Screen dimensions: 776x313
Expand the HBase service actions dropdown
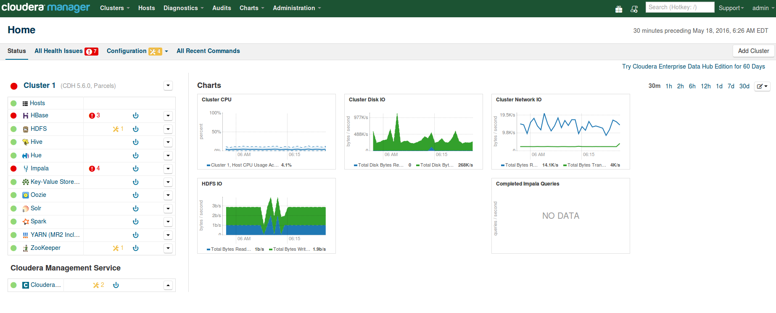[168, 116]
